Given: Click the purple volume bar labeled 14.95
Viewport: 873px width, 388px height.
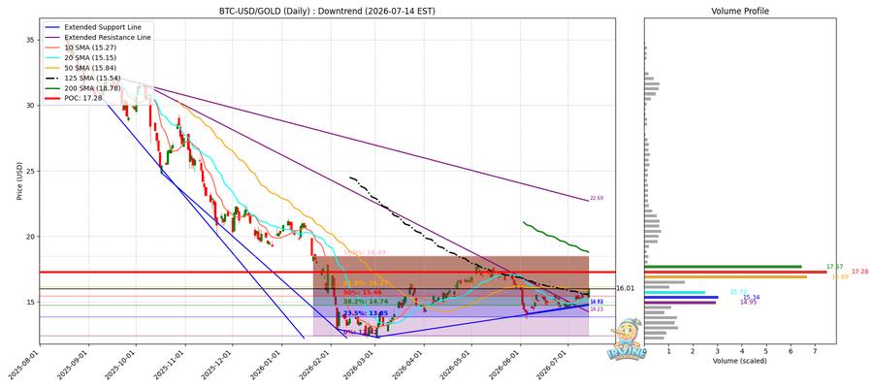Looking at the screenshot, I should [680, 303].
